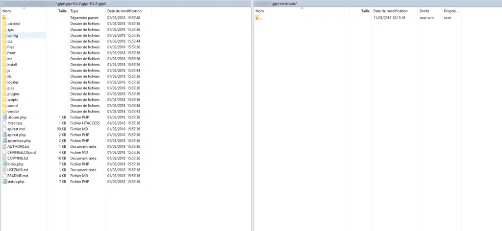The height and width of the screenshot is (231, 502).
Task: Click remote date 11/03/2018 12:13:16
Action: [389, 18]
